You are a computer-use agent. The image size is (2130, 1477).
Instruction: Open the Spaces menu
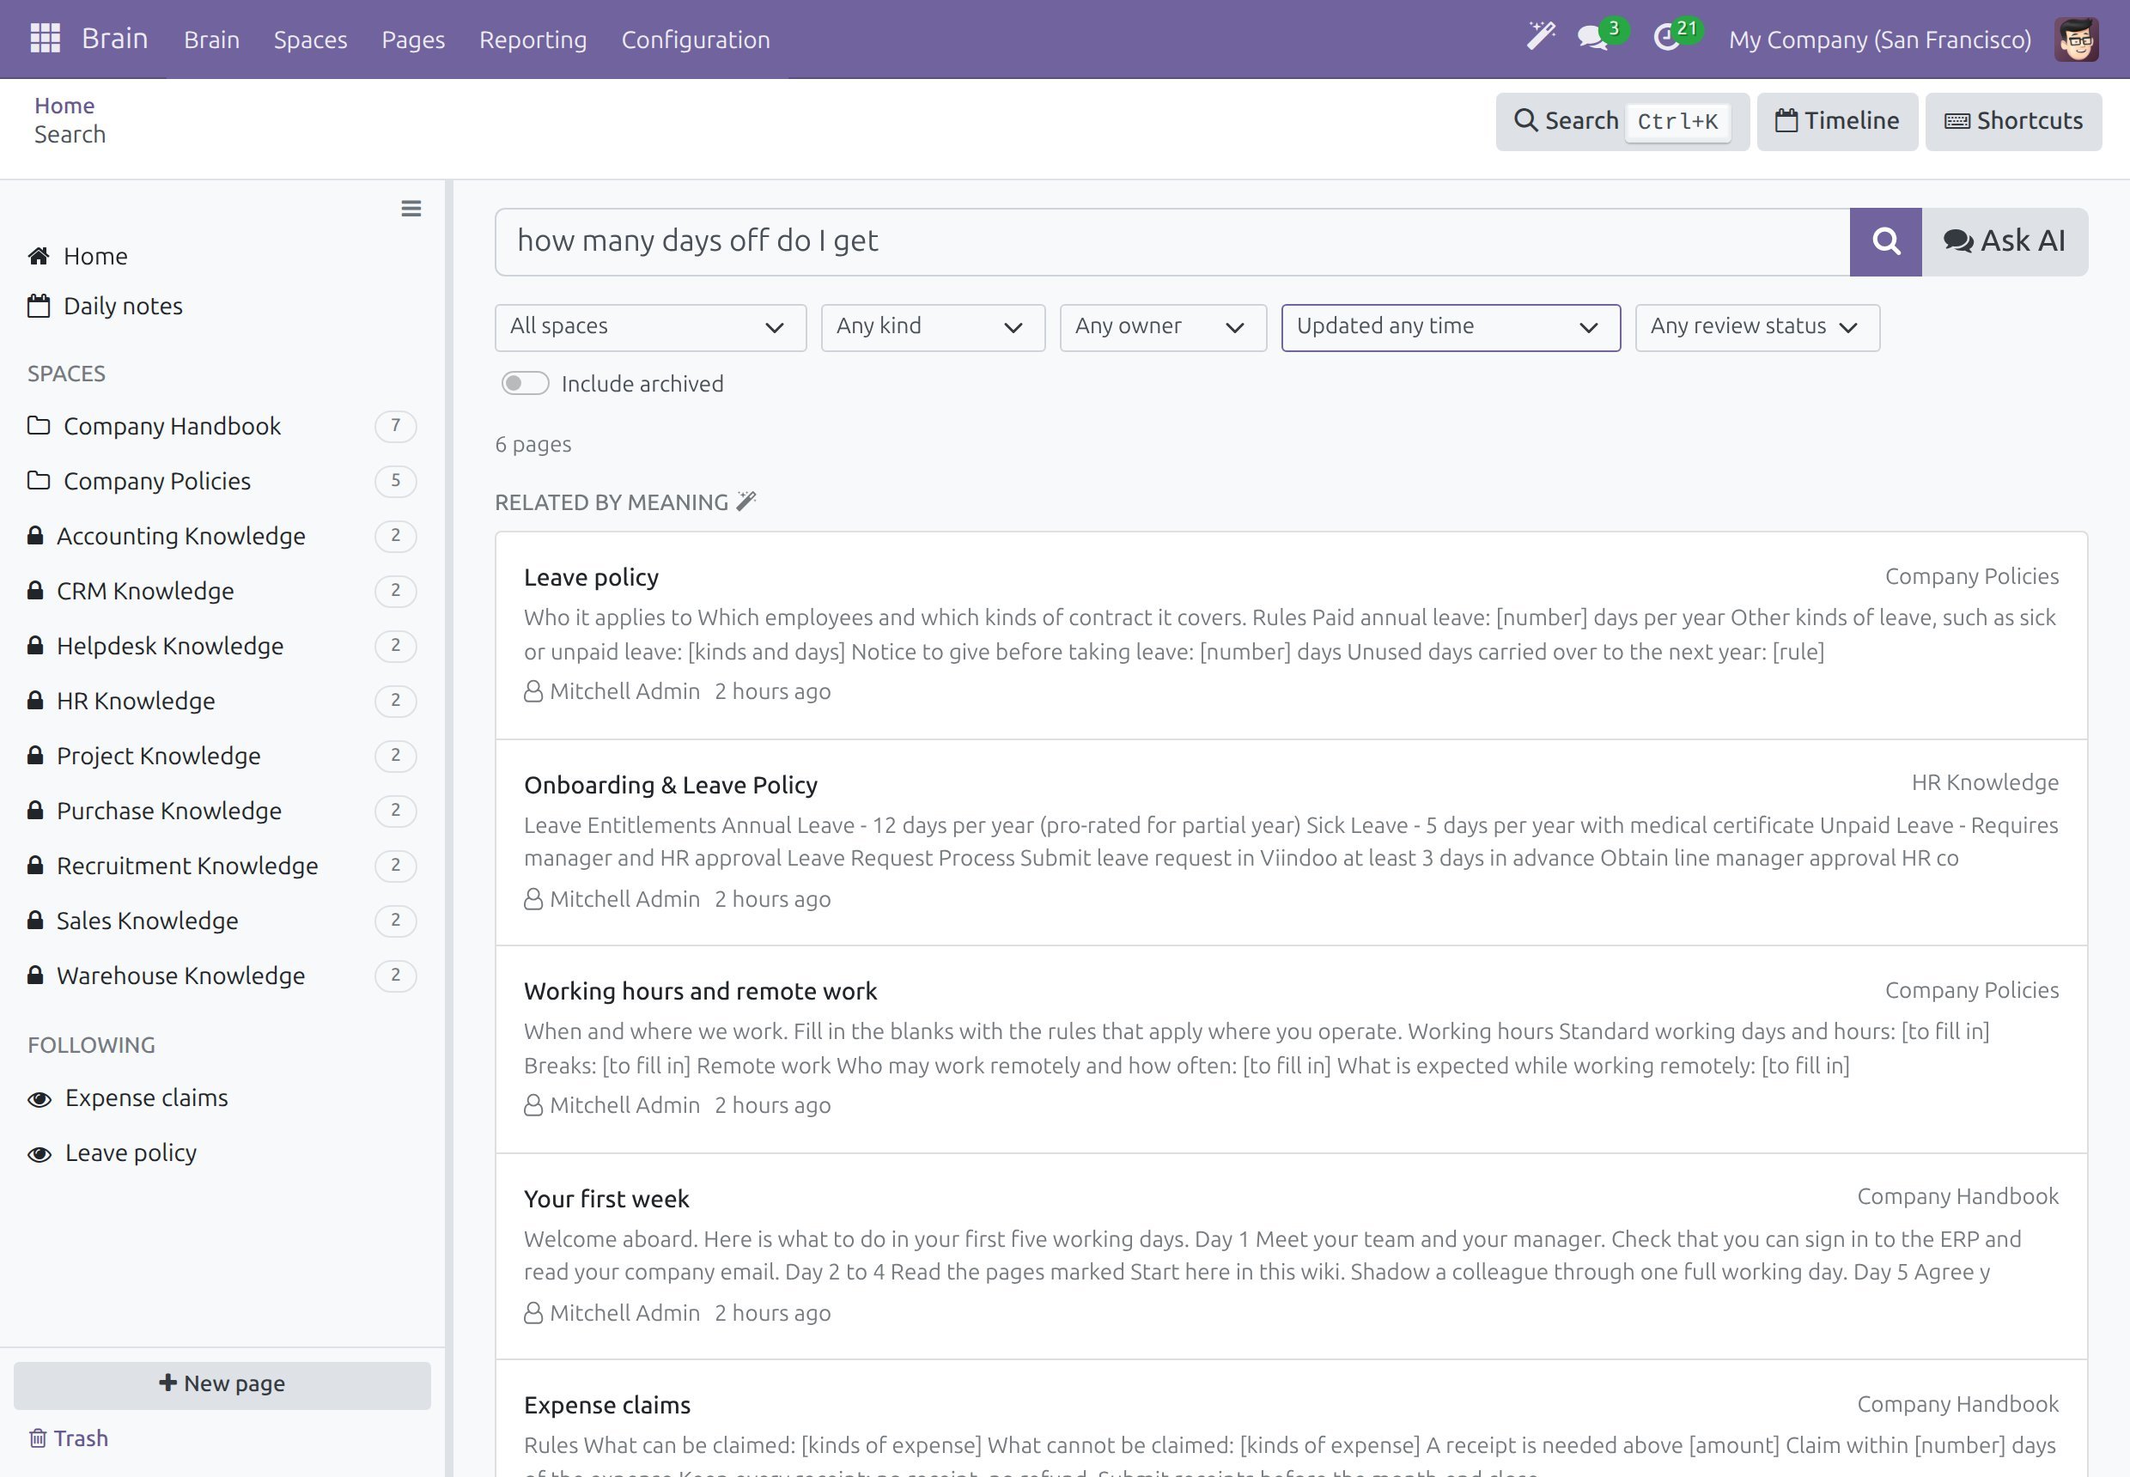point(310,40)
